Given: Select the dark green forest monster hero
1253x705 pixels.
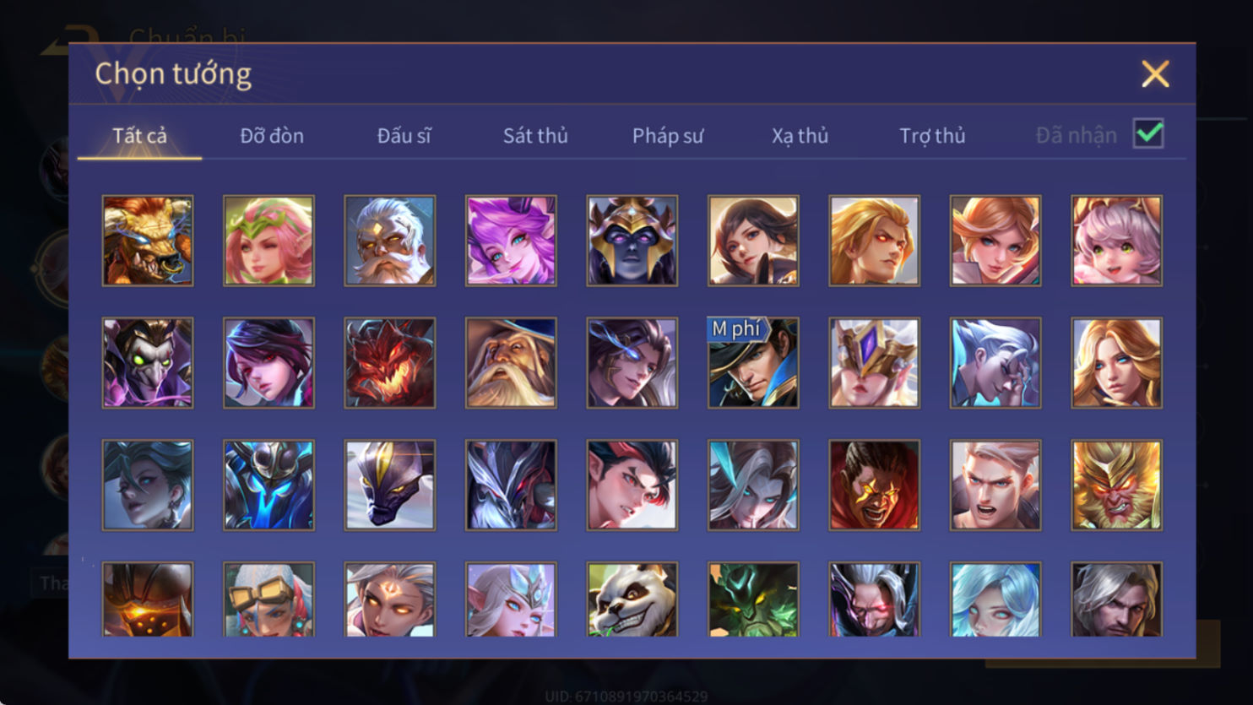Looking at the screenshot, I should (753, 599).
